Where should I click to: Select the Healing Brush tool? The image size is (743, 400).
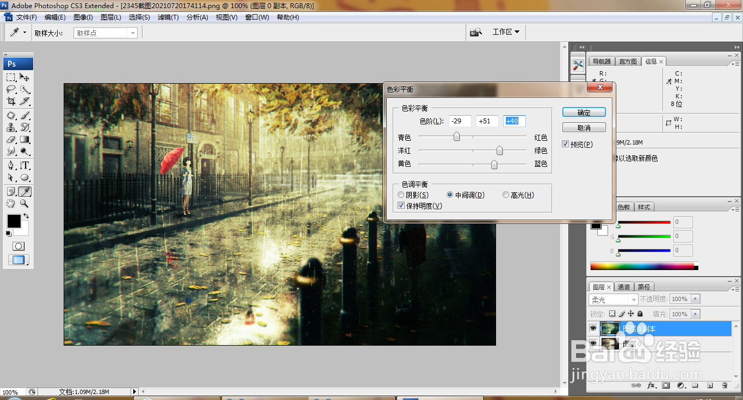point(11,115)
